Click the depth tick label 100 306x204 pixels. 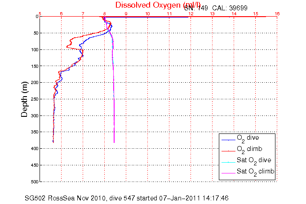35,50
